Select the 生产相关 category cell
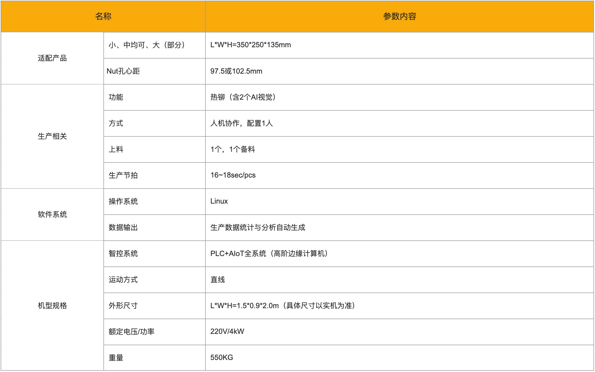 52,136
